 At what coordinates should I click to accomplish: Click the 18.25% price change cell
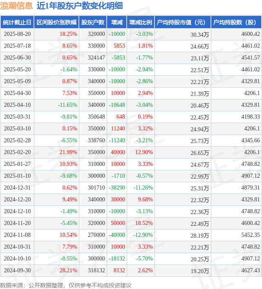pyautogui.click(x=56, y=34)
